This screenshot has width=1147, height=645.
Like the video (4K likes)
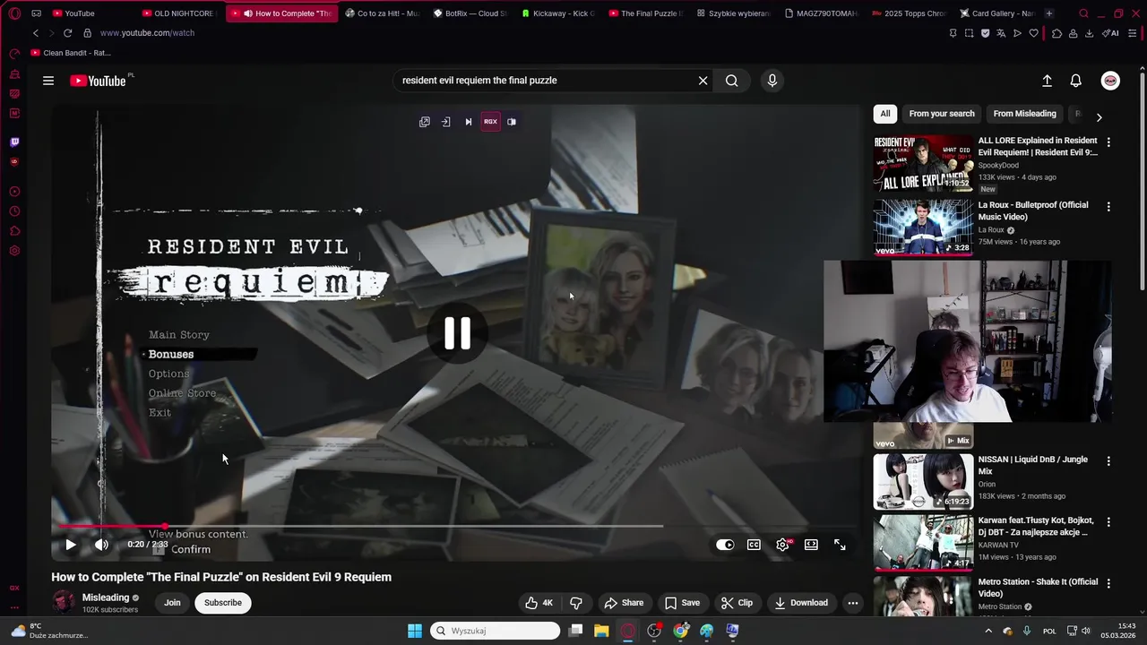[539, 603]
